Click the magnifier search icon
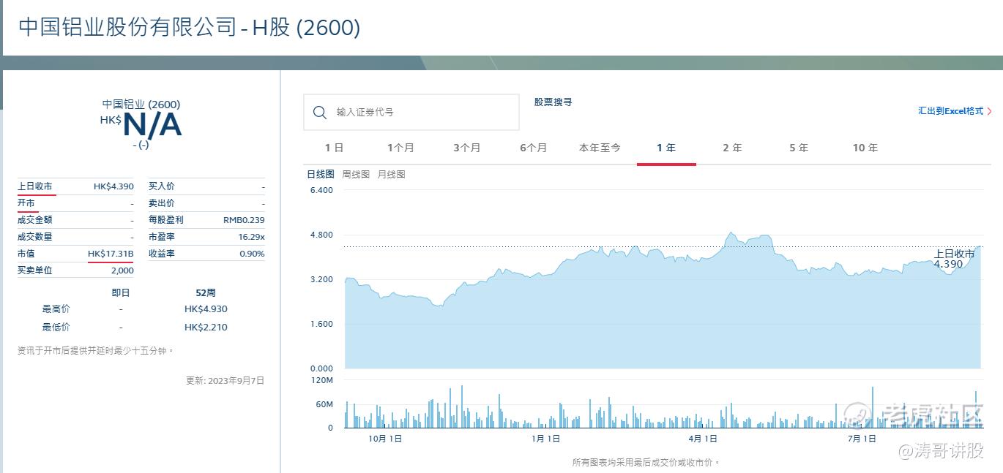Screen dimensions: 1003x473 (319, 113)
